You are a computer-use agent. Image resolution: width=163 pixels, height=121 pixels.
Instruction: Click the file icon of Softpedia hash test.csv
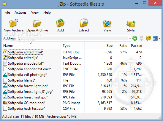[5, 108]
